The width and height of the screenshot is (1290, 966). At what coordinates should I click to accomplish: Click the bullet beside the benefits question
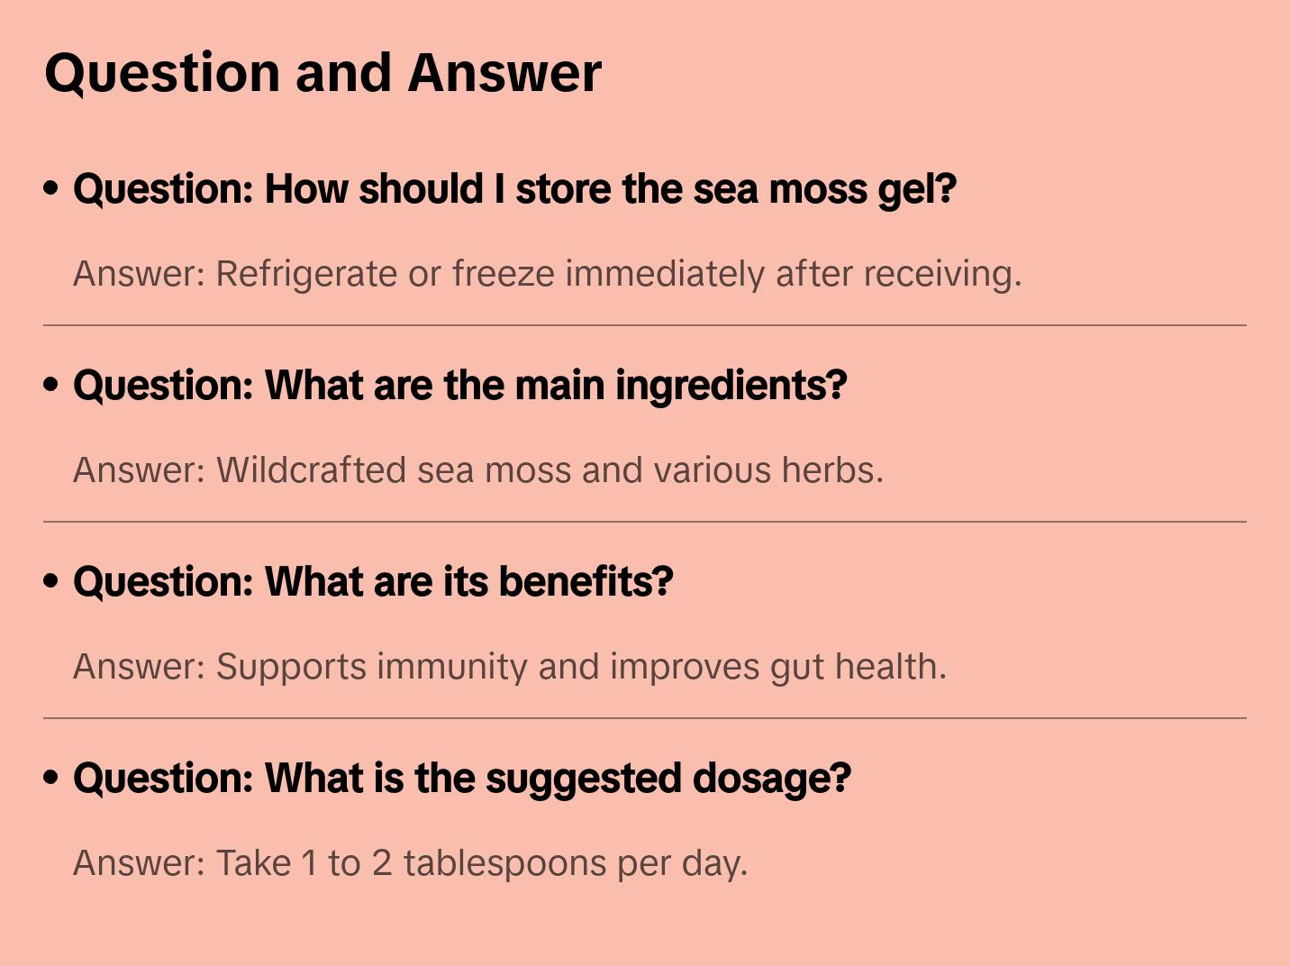[51, 582]
